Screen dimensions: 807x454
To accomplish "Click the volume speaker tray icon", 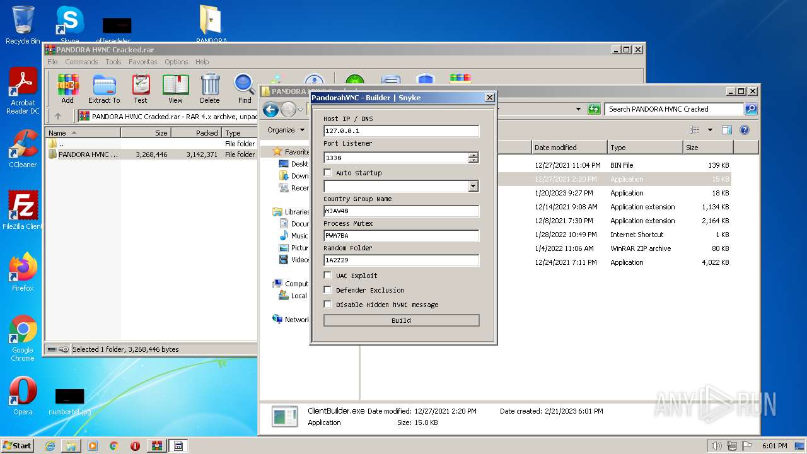I will (716, 445).
